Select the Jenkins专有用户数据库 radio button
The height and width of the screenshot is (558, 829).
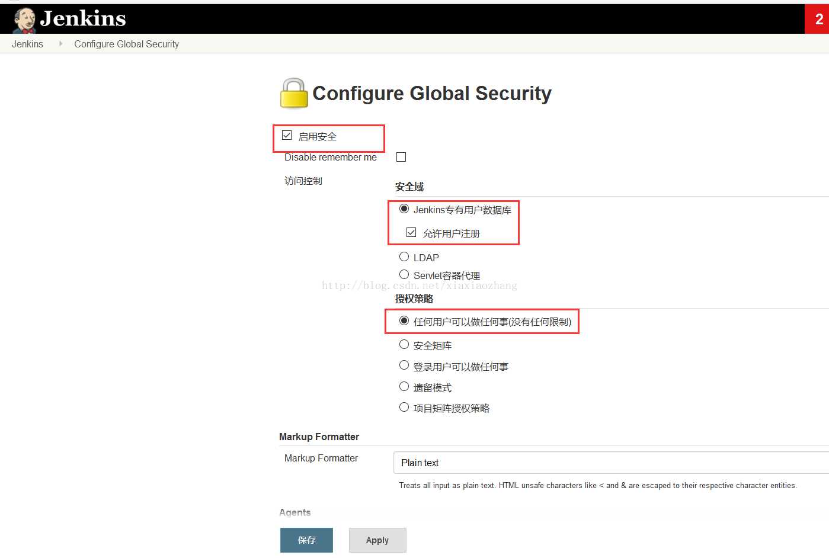404,209
